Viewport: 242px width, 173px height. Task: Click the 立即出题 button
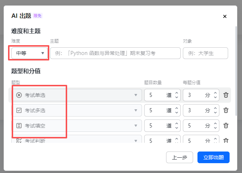214,157
